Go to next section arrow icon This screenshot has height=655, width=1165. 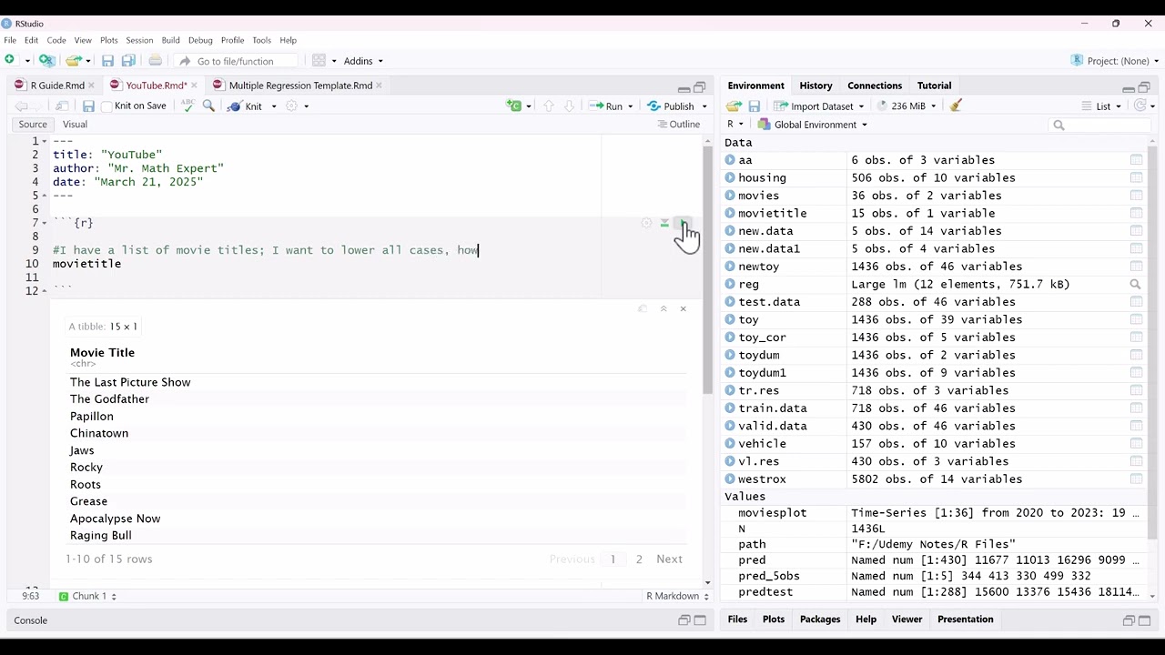(x=569, y=106)
